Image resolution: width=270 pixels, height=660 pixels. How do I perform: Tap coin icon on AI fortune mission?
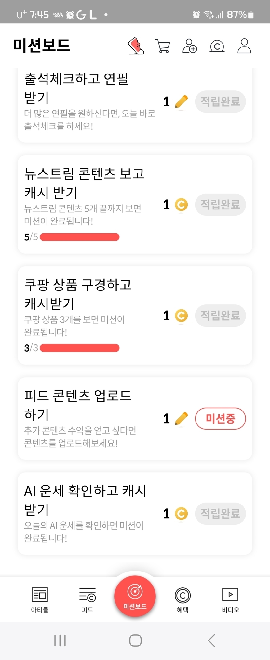(181, 514)
